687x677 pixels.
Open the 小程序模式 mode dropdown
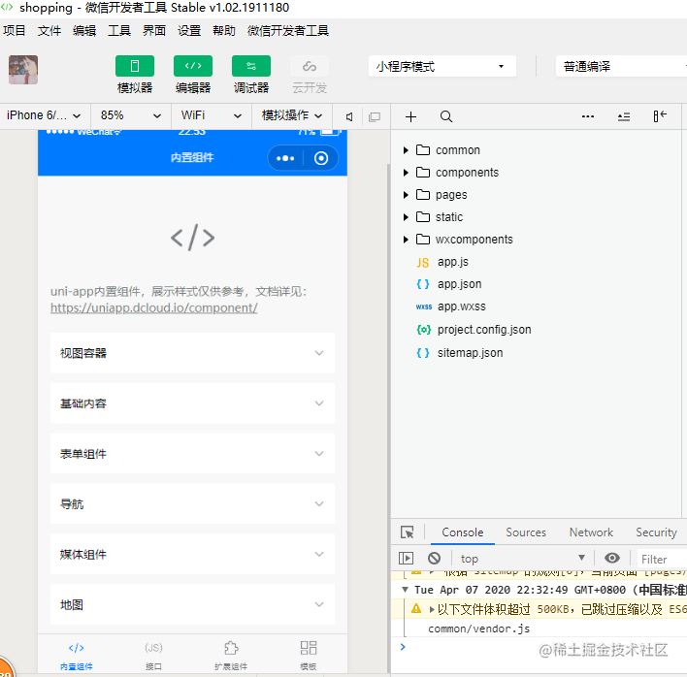(x=442, y=66)
